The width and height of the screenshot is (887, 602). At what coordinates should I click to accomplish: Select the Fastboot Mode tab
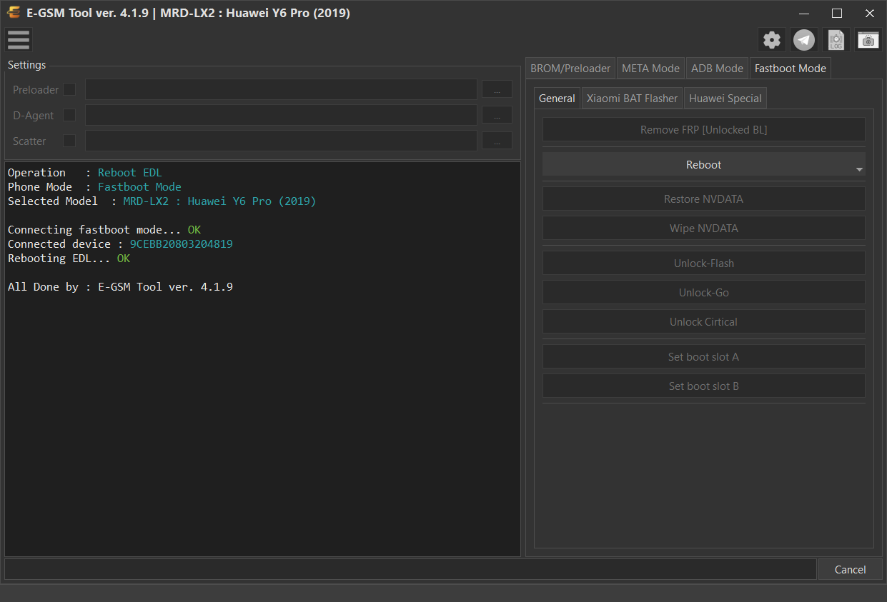pyautogui.click(x=791, y=69)
